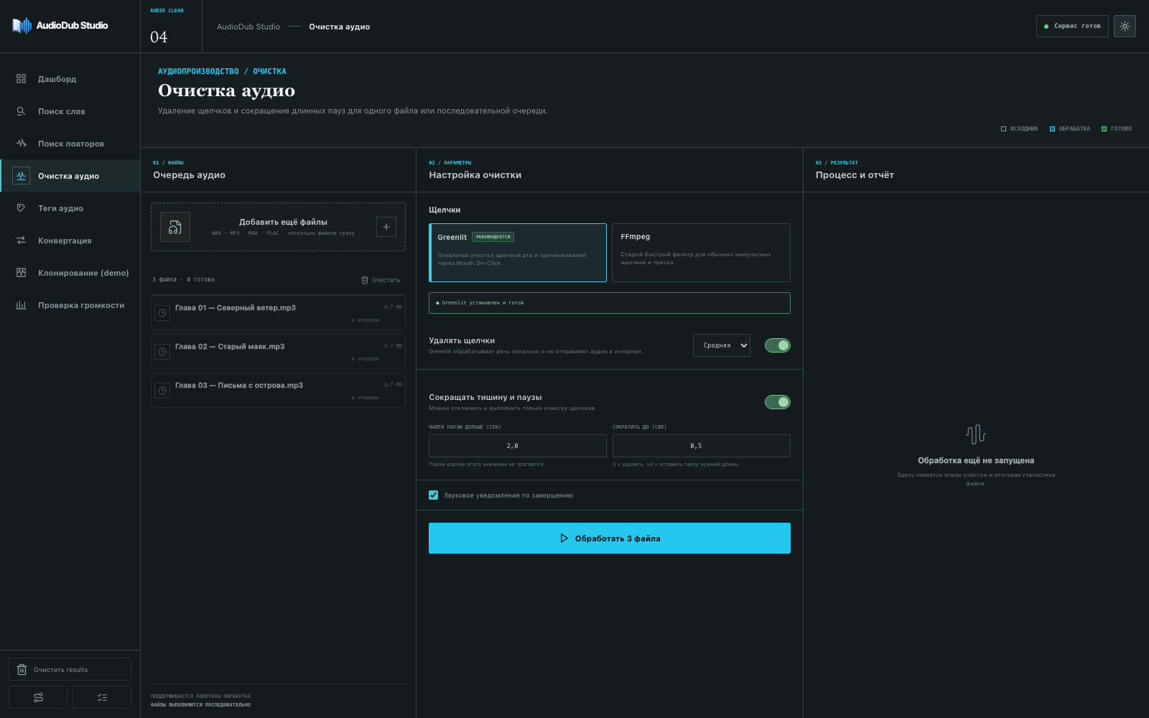The width and height of the screenshot is (1149, 718).
Task: Go to Поиск слов menu item
Action: (70, 111)
